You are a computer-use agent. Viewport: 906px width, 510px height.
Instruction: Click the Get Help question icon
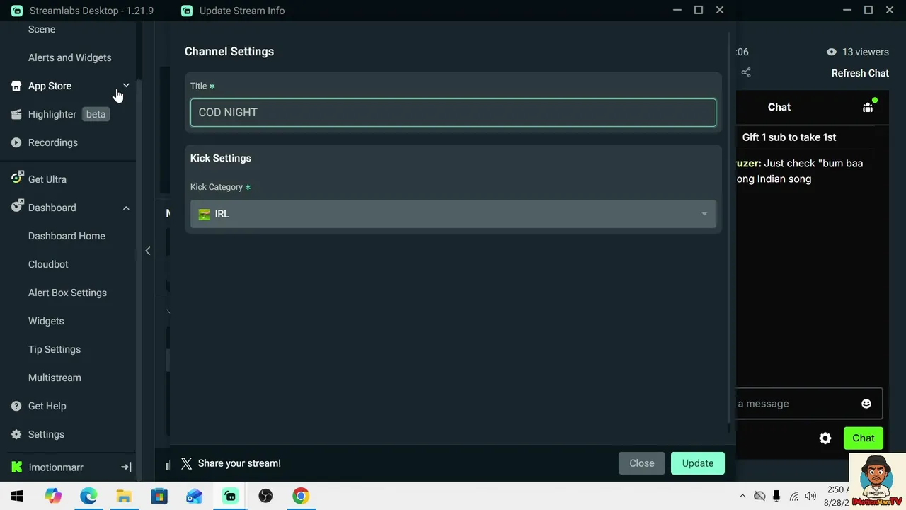point(16,406)
